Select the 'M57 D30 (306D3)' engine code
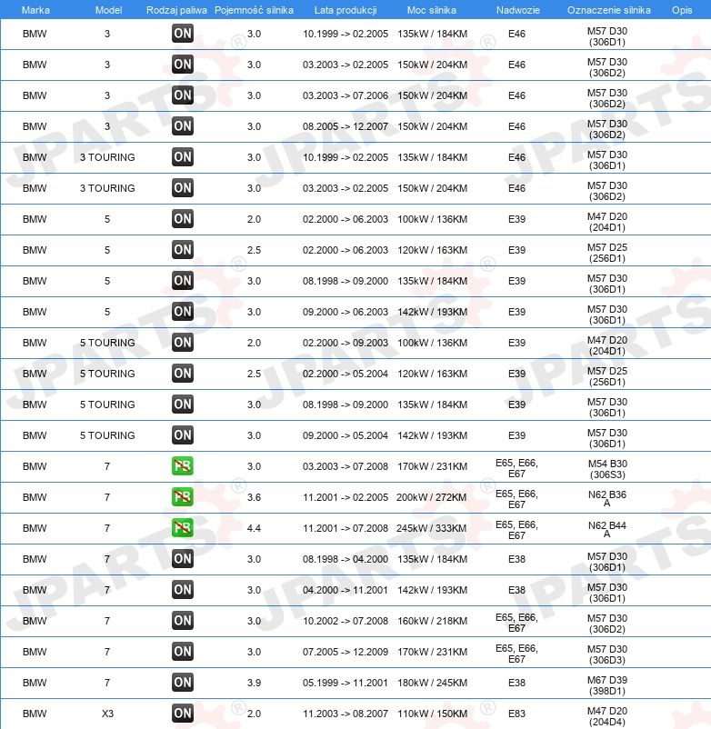The height and width of the screenshot is (729, 711). [606, 654]
